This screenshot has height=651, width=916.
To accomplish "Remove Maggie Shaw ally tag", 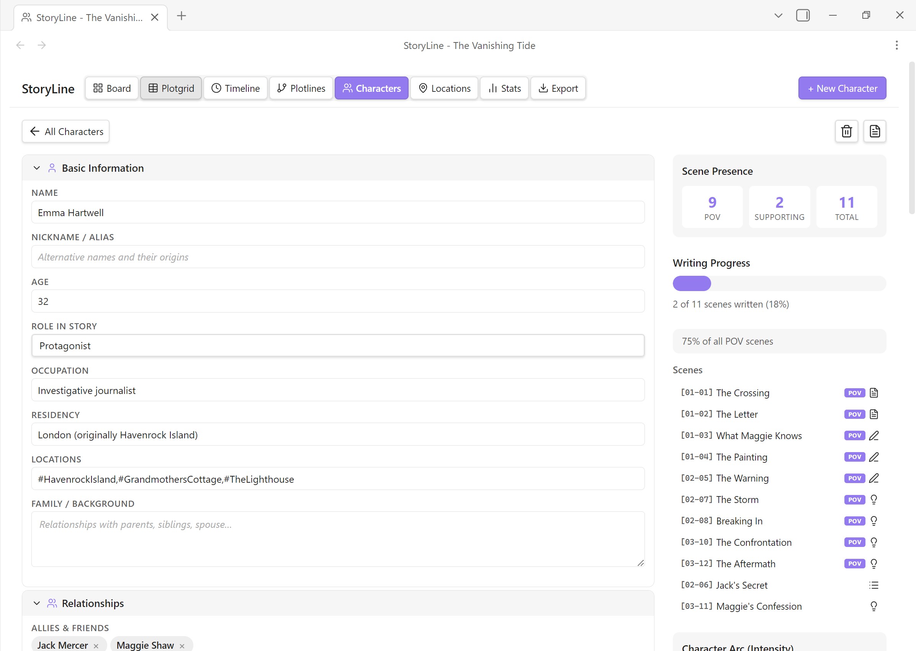I will (182, 646).
